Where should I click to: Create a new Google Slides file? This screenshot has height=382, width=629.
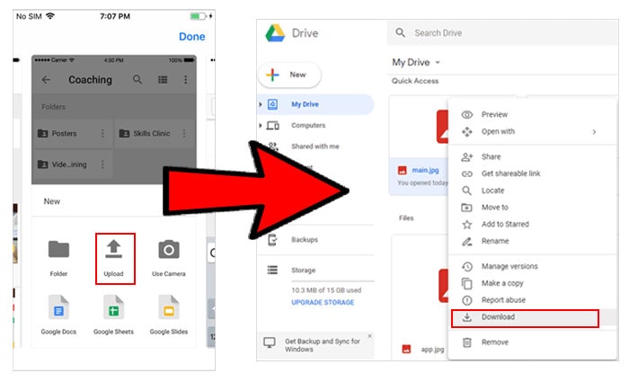169,315
